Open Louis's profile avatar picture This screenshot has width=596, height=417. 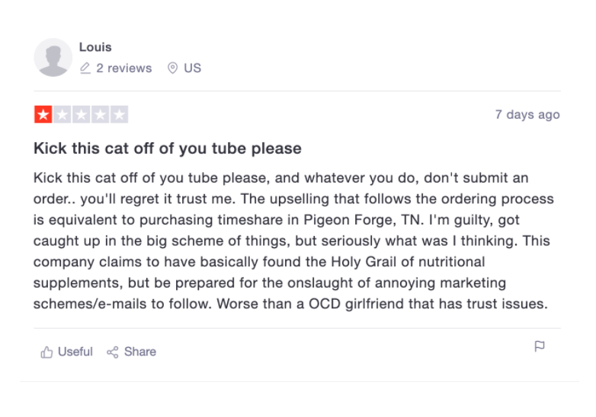pos(53,58)
